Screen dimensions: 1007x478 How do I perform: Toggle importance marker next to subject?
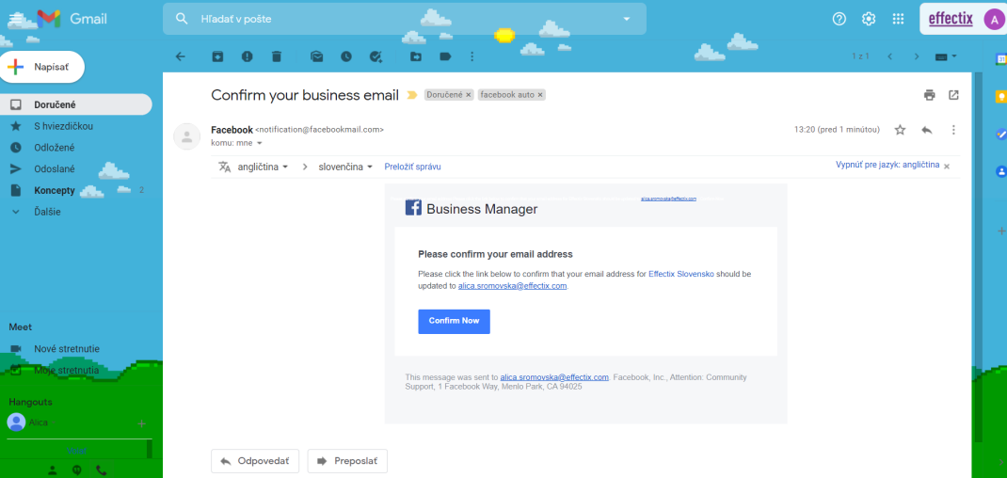point(412,95)
